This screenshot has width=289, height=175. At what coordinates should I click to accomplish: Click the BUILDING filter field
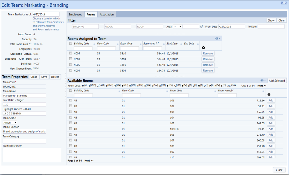click(85, 26)
